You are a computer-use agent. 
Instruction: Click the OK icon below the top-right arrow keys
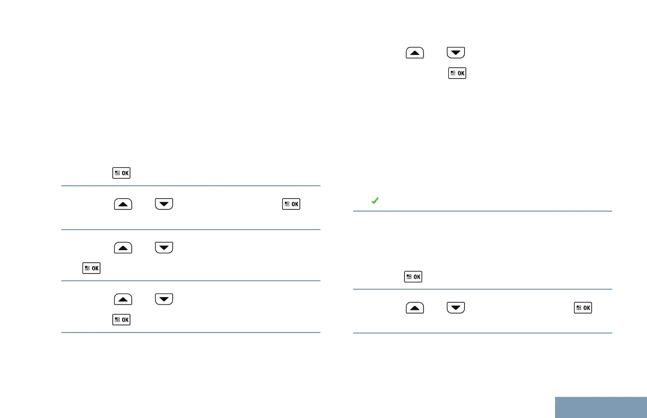pos(457,73)
